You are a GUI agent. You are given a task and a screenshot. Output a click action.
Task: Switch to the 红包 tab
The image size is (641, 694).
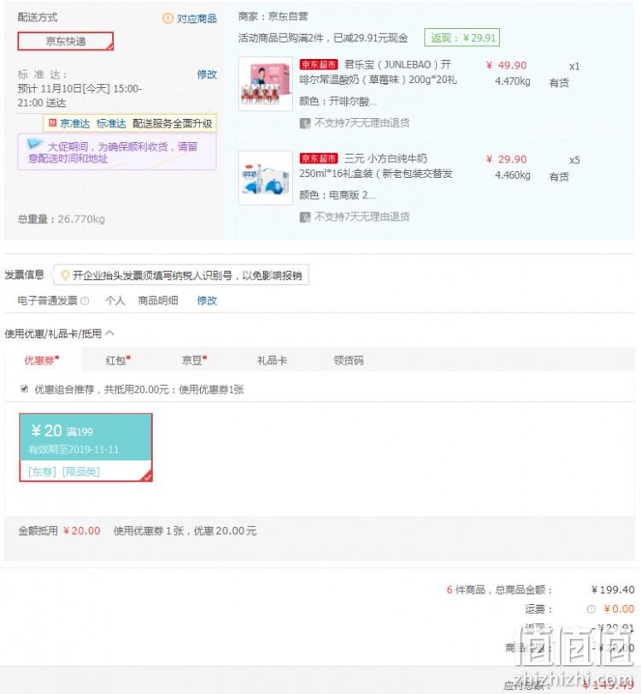tap(118, 359)
